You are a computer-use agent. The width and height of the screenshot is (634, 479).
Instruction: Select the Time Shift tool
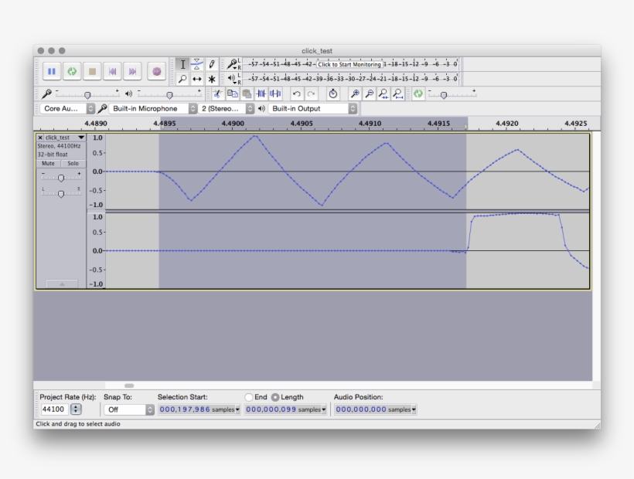click(197, 79)
